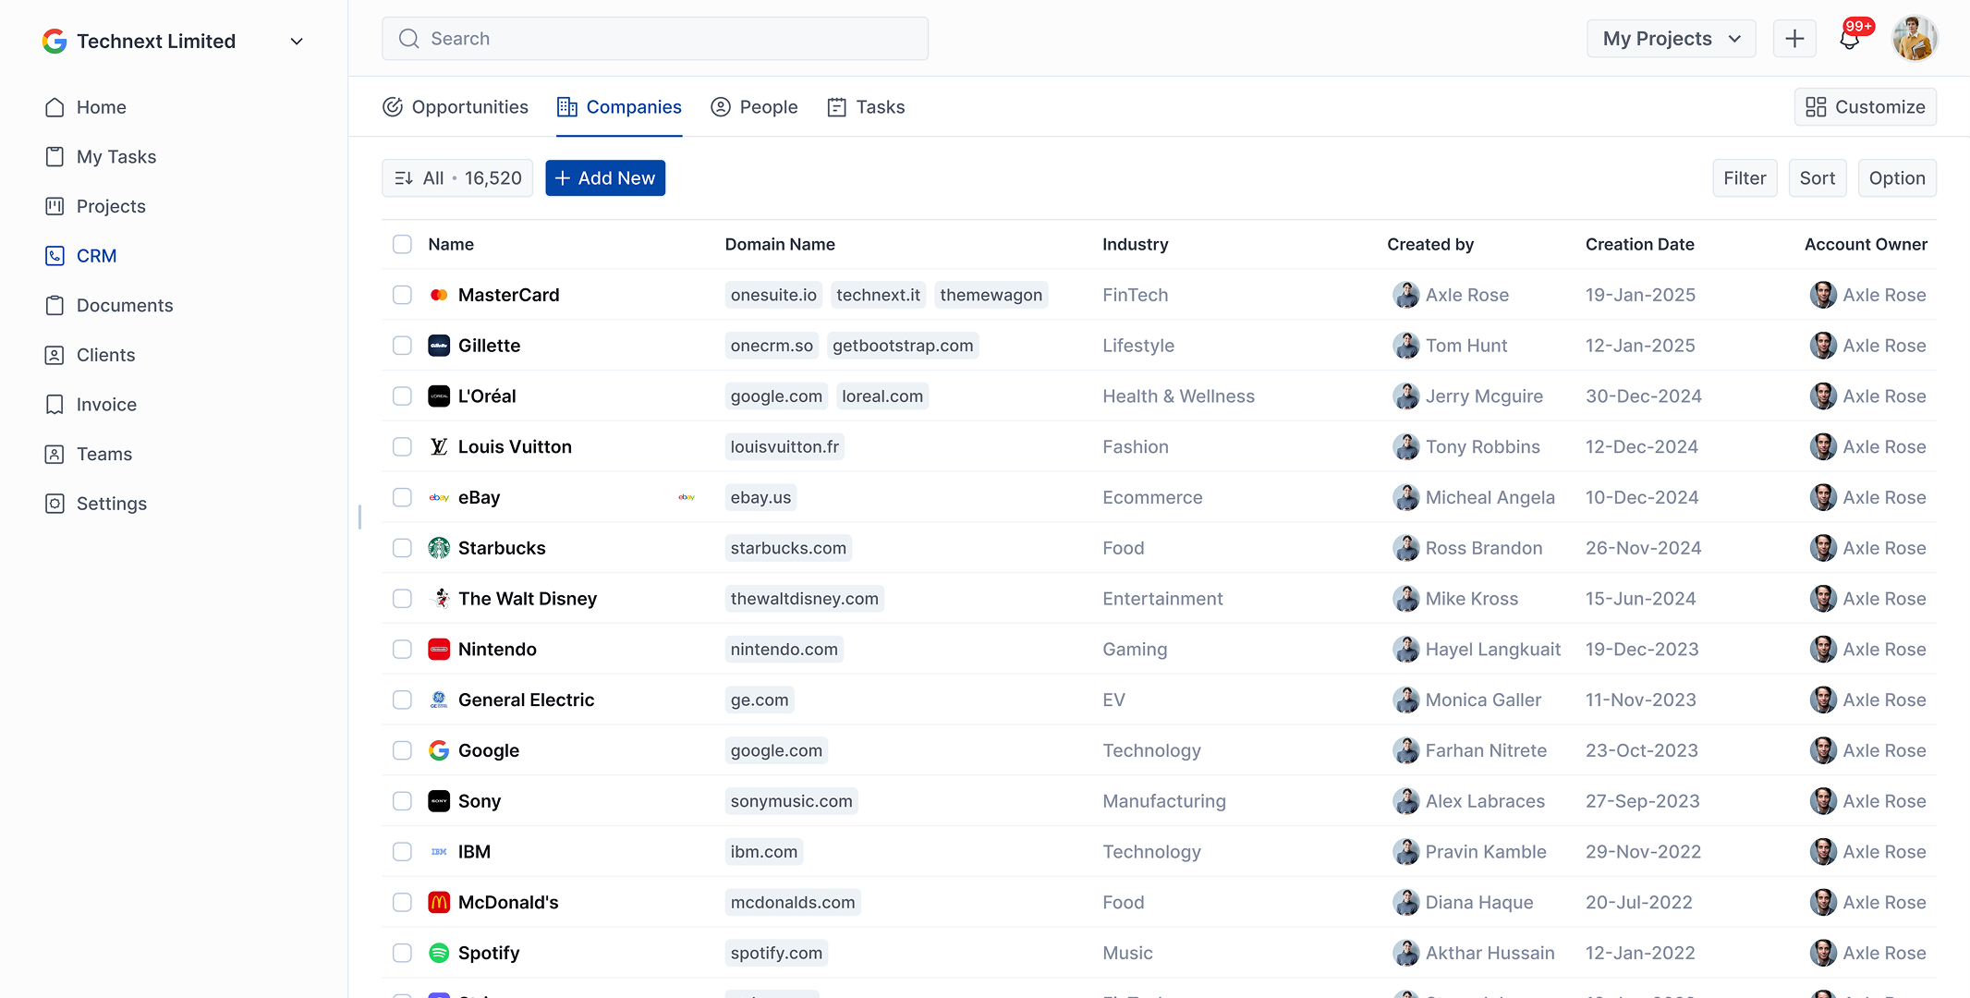Click the plus icon in top bar
The image size is (1970, 998).
[1794, 39]
